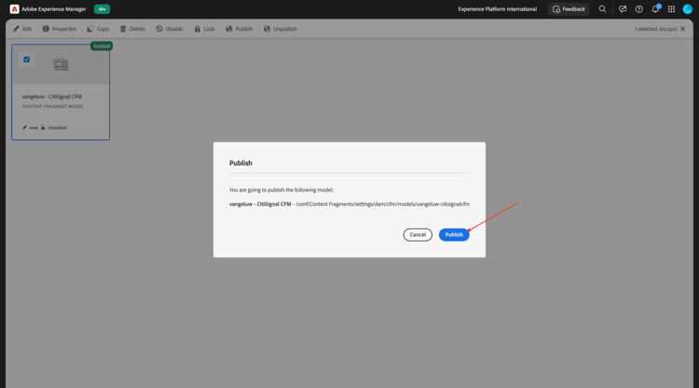
Task: Click Copy in the action toolbar
Action: click(98, 29)
